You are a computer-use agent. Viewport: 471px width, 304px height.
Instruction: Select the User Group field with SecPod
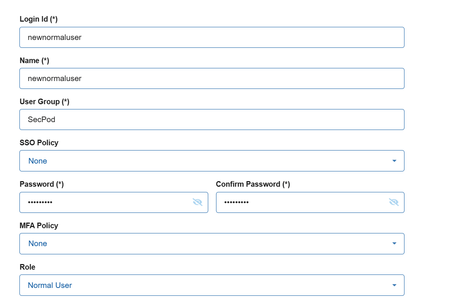pos(212,120)
